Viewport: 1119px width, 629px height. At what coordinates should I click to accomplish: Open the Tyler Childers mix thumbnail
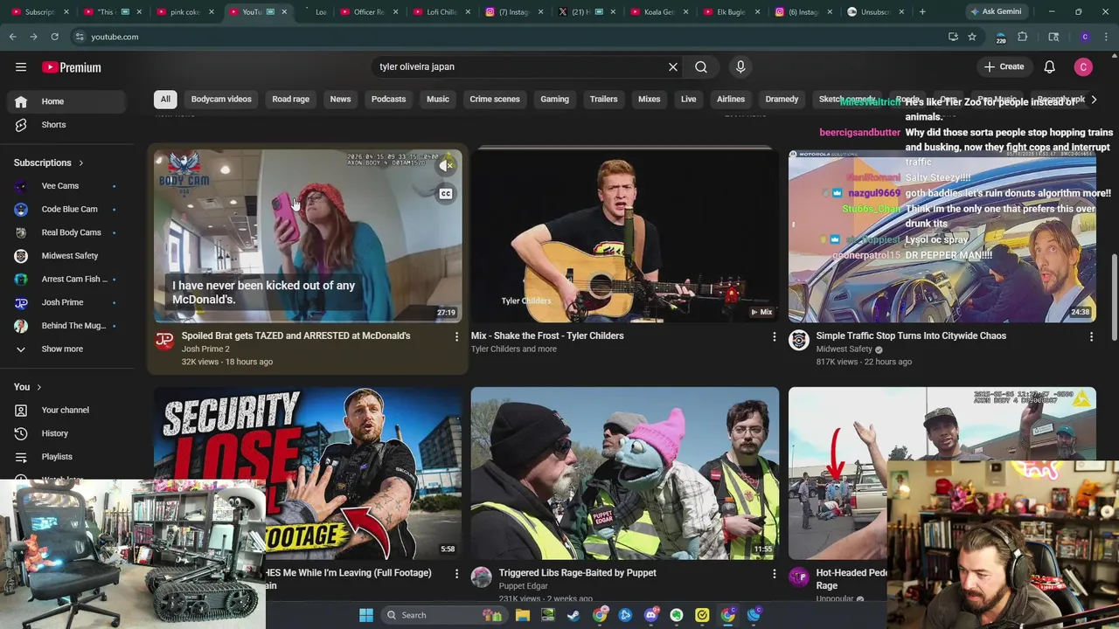pyautogui.click(x=625, y=236)
